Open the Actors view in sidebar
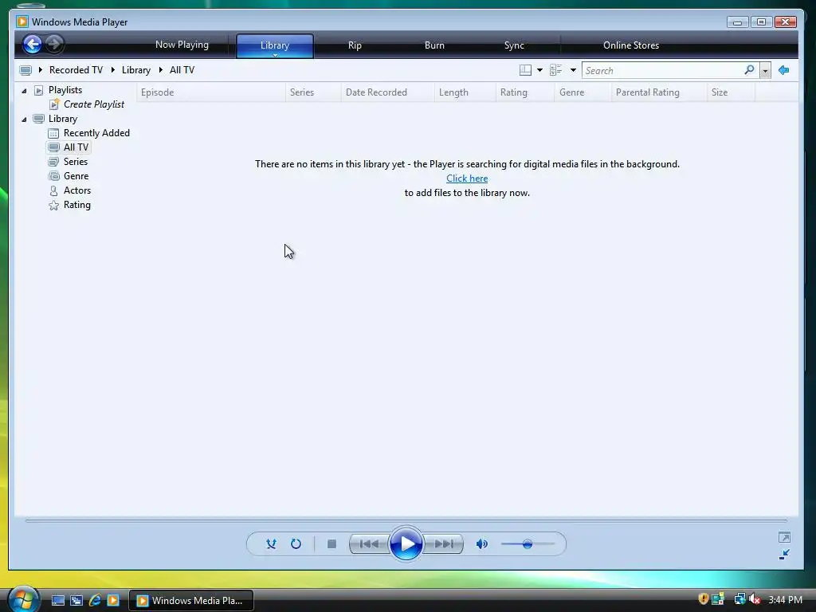 (x=77, y=190)
